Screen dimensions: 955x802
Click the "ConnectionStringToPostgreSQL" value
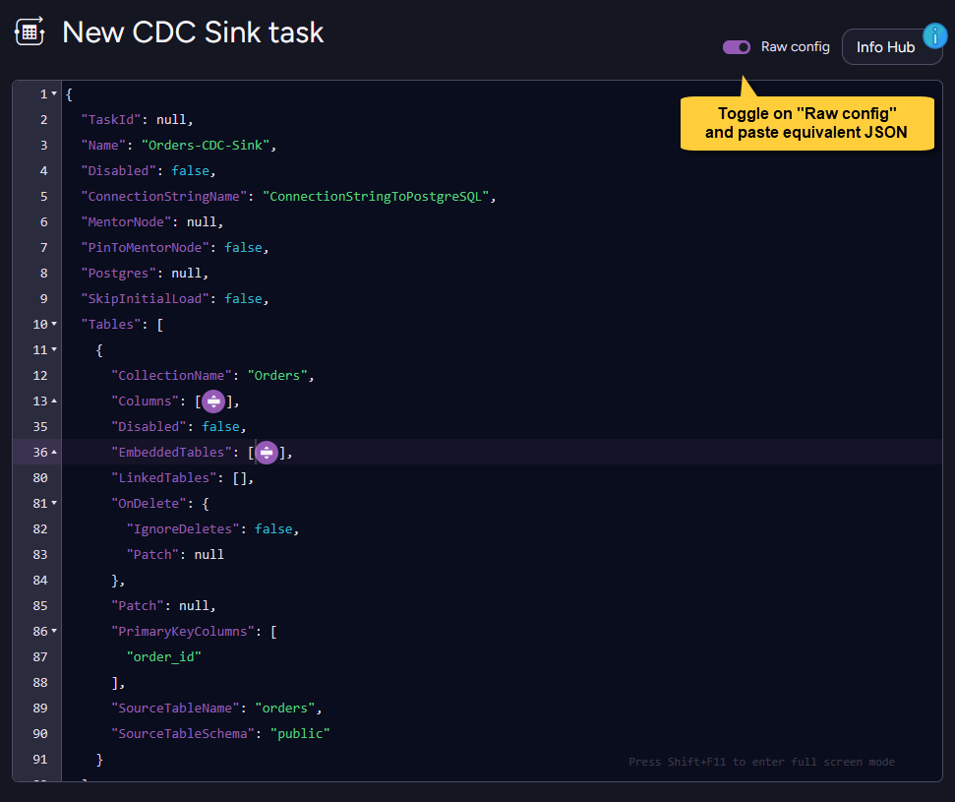pos(376,196)
